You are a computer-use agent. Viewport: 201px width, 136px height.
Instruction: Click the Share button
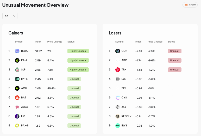[190, 5]
